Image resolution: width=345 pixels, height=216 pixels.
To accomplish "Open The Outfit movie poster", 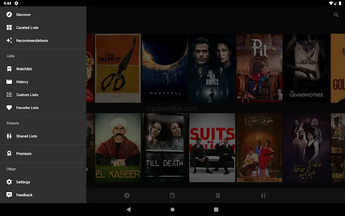I will tap(118, 68).
